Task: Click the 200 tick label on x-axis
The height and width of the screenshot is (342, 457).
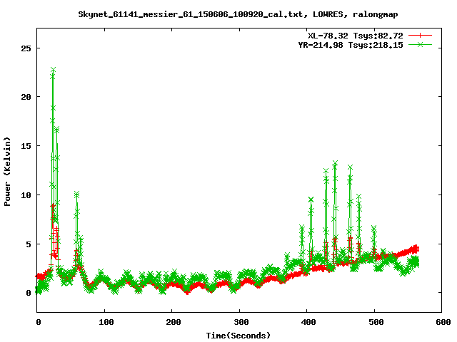Action: click(x=173, y=322)
